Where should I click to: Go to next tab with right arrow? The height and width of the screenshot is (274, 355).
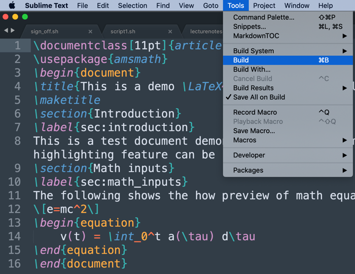click(x=13, y=30)
